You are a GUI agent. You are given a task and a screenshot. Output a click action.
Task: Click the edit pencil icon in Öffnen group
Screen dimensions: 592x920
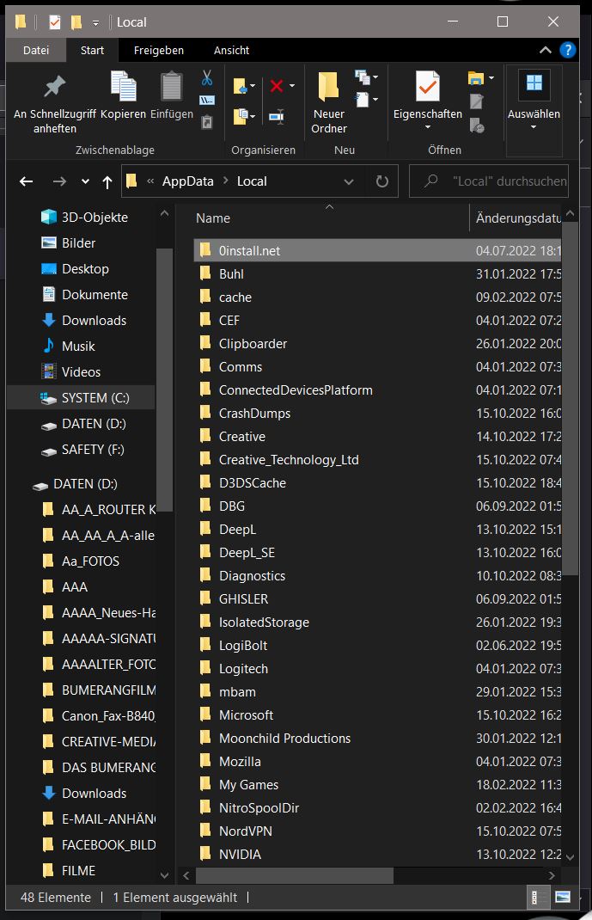pyautogui.click(x=477, y=101)
